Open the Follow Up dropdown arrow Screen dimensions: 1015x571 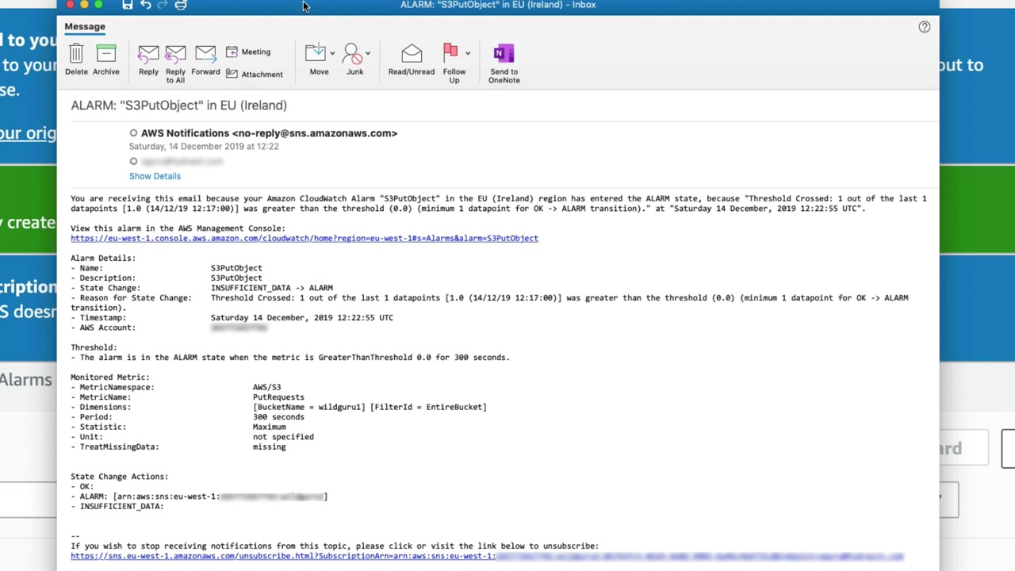[468, 53]
